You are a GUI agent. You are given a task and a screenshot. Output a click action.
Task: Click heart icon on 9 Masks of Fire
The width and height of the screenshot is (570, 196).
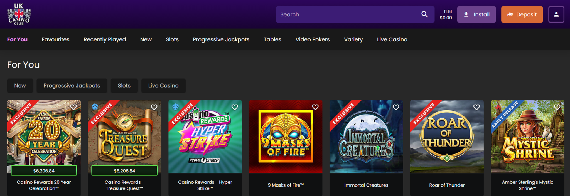[x=315, y=107]
